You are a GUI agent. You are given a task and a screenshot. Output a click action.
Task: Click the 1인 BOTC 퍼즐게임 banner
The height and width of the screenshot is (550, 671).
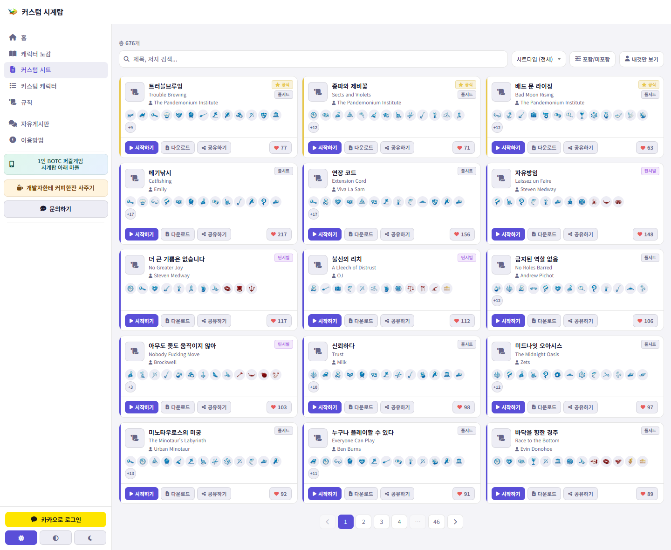point(56,164)
